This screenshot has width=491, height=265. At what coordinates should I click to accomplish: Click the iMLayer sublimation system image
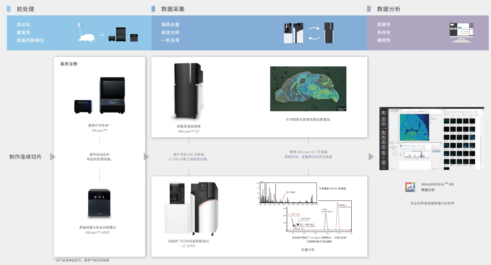pyautogui.click(x=99, y=96)
